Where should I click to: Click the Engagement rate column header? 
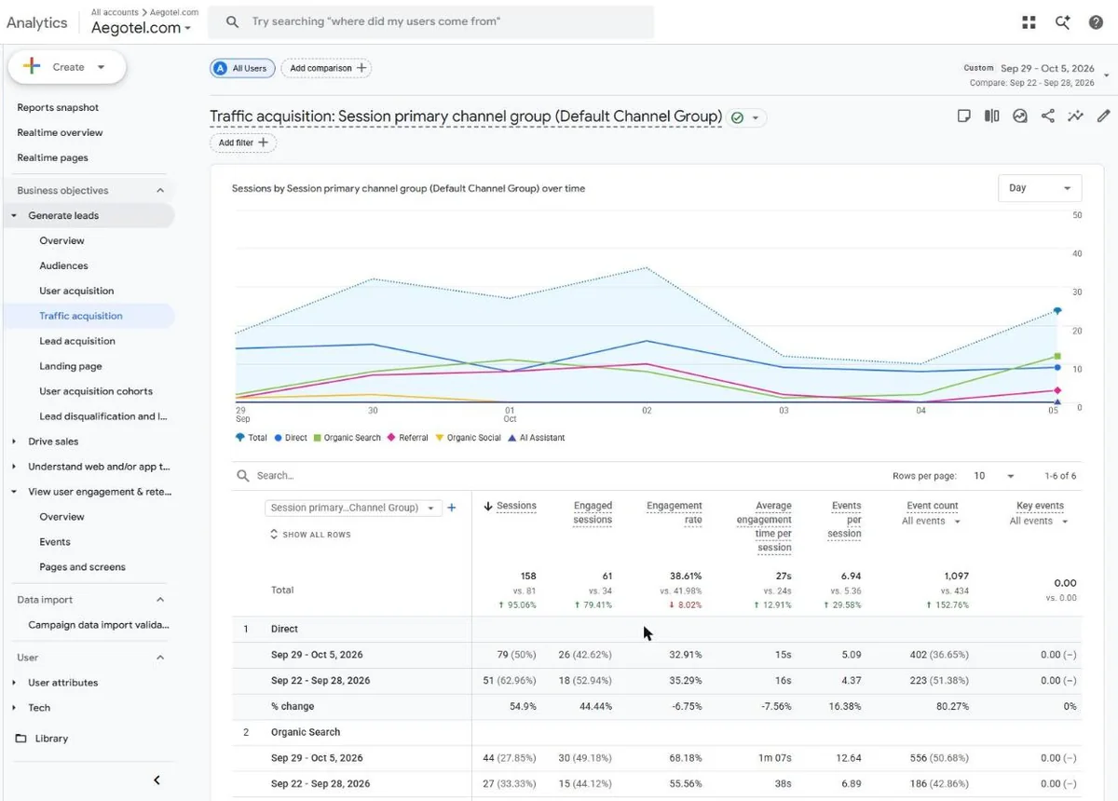tap(675, 513)
